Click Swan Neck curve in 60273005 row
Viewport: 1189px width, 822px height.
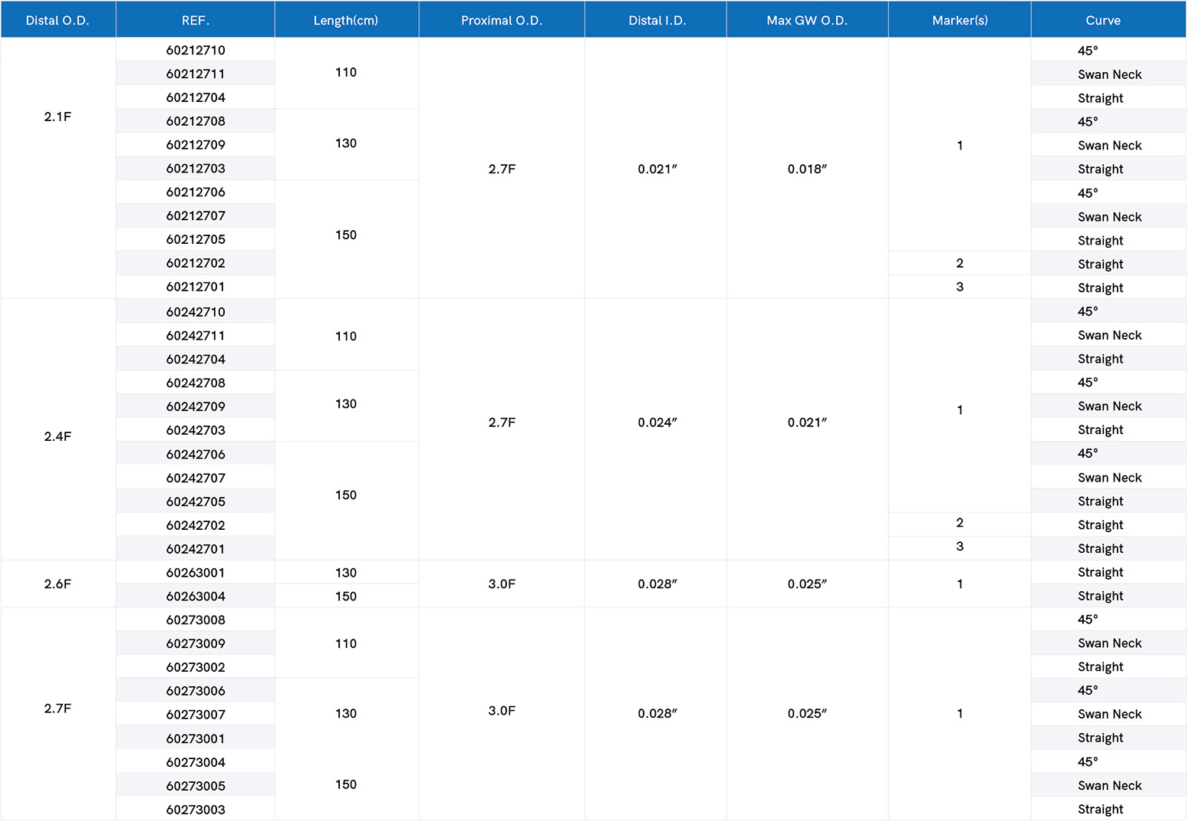(x=1109, y=786)
